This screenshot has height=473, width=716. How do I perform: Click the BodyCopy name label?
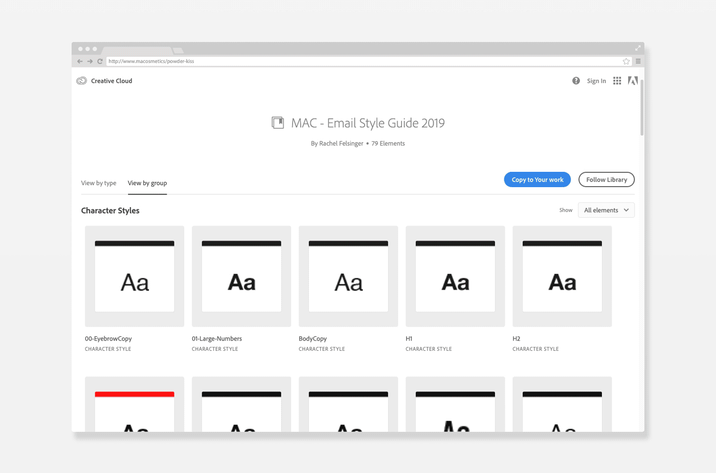(x=312, y=339)
